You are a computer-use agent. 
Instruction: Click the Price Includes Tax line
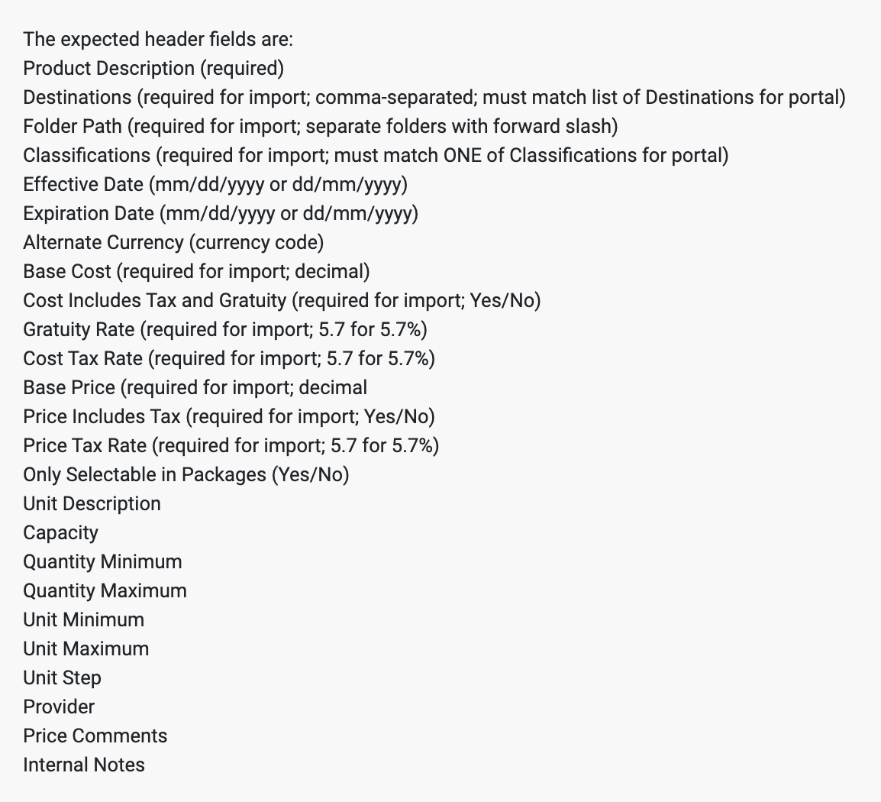[x=229, y=417]
